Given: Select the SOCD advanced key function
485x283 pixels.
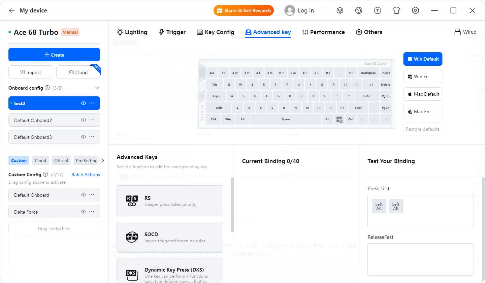Looking at the screenshot, I should click(x=170, y=237).
